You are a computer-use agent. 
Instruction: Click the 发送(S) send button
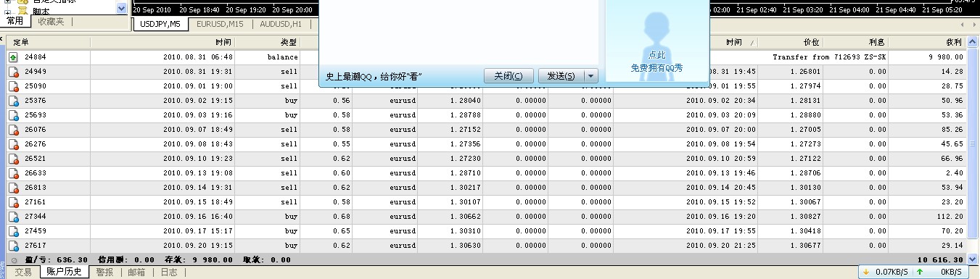561,76
